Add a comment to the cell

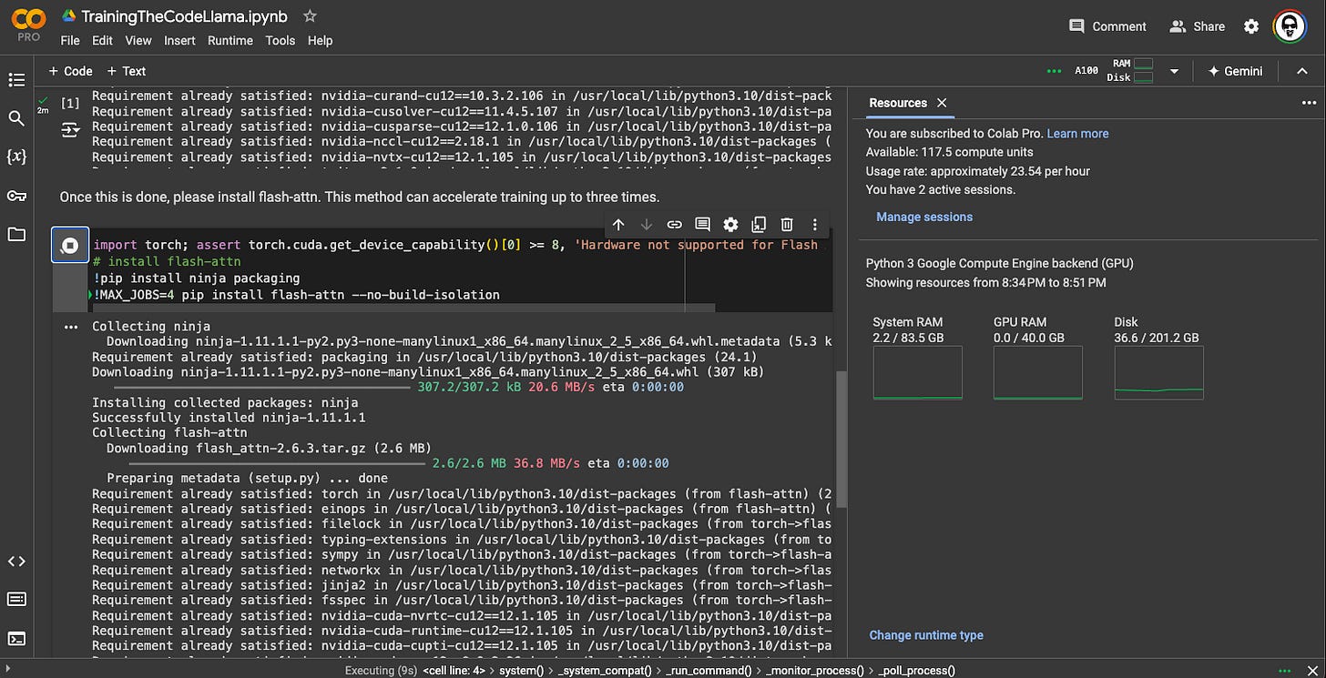(x=702, y=225)
